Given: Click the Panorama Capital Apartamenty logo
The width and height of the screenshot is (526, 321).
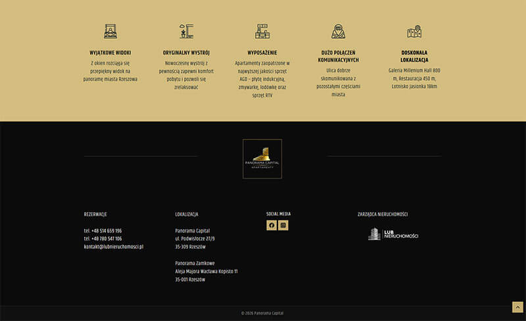Looking at the screenshot, I should (x=262, y=159).
